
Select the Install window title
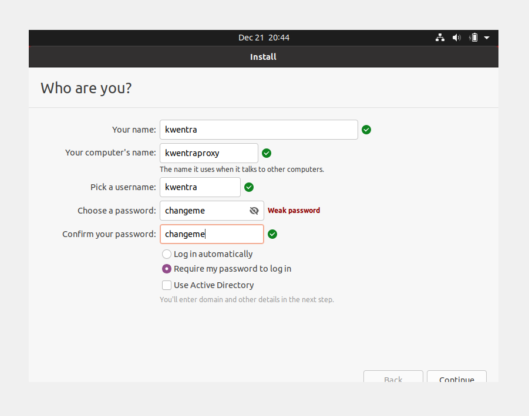[x=263, y=57]
